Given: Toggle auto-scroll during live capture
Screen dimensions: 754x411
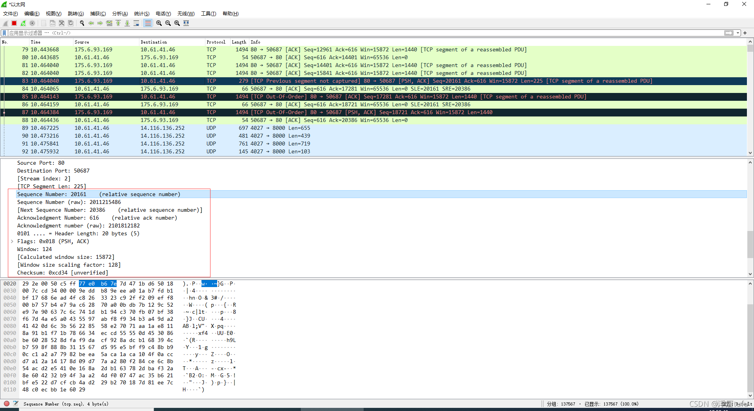Looking at the screenshot, I should (136, 23).
